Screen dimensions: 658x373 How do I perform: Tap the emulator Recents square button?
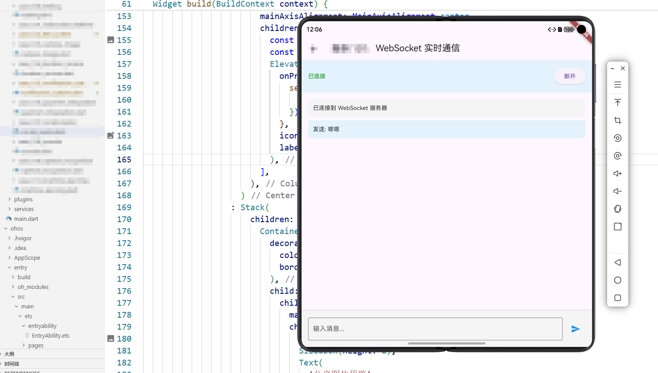tap(618, 298)
